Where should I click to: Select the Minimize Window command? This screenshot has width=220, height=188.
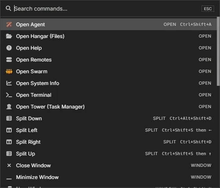[108, 177]
